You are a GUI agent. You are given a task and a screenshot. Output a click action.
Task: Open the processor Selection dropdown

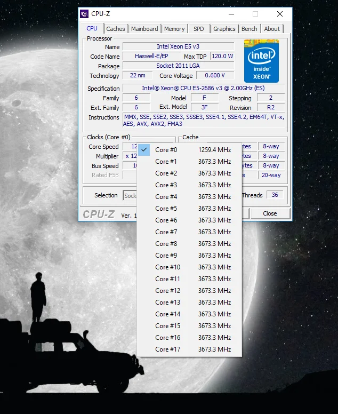130,196
